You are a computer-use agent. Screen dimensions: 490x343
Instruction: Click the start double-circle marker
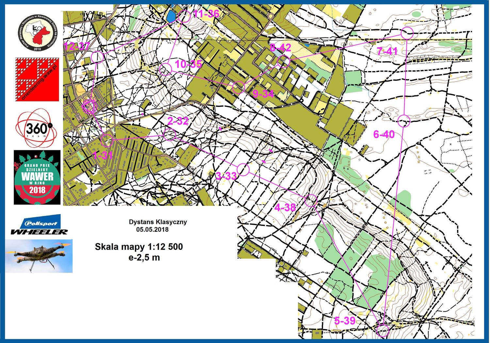(x=89, y=107)
